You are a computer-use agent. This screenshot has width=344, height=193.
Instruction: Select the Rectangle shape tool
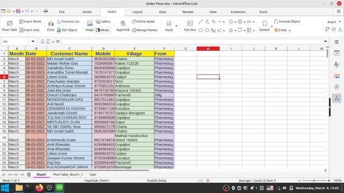[200, 30]
